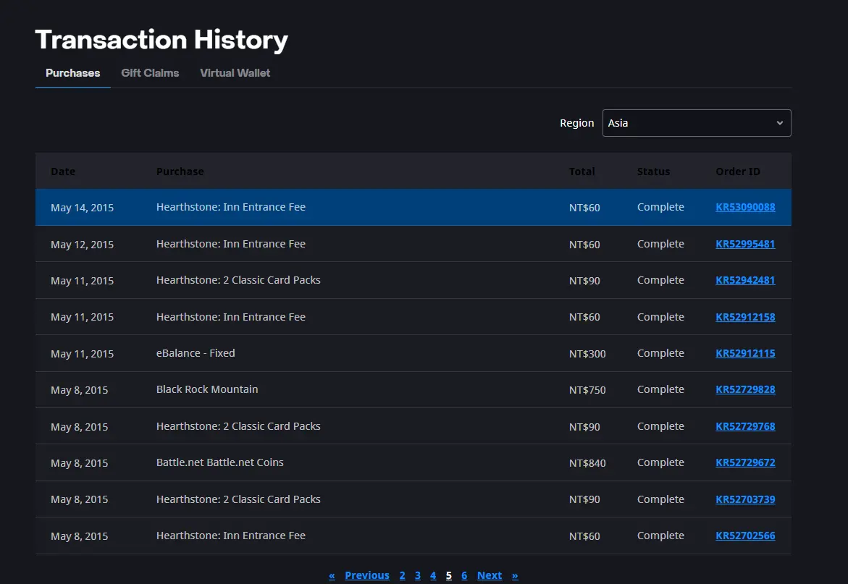Image resolution: width=848 pixels, height=584 pixels.
Task: Click the Total column header
Action: [x=582, y=172]
